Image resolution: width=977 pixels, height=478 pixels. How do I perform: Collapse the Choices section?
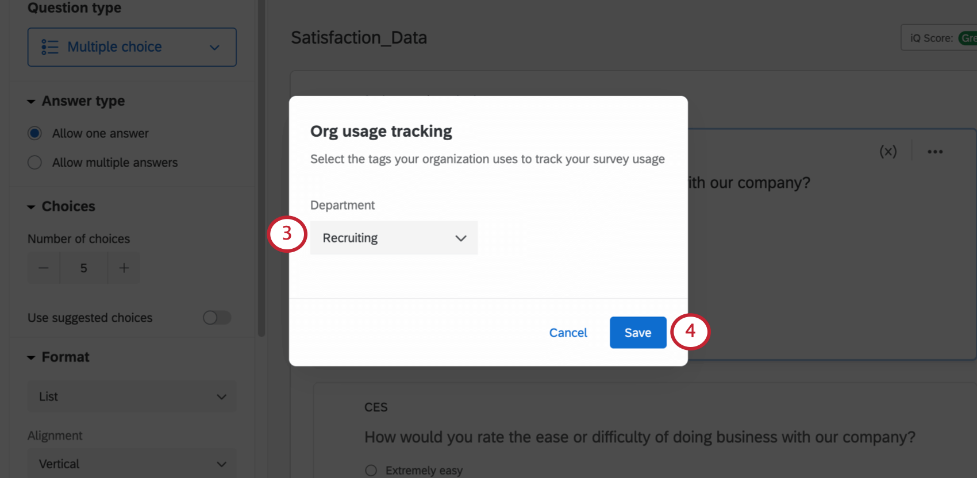coord(31,207)
